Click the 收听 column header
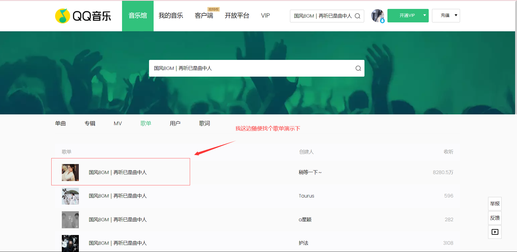Viewport: 517px width, 252px height. (x=448, y=152)
